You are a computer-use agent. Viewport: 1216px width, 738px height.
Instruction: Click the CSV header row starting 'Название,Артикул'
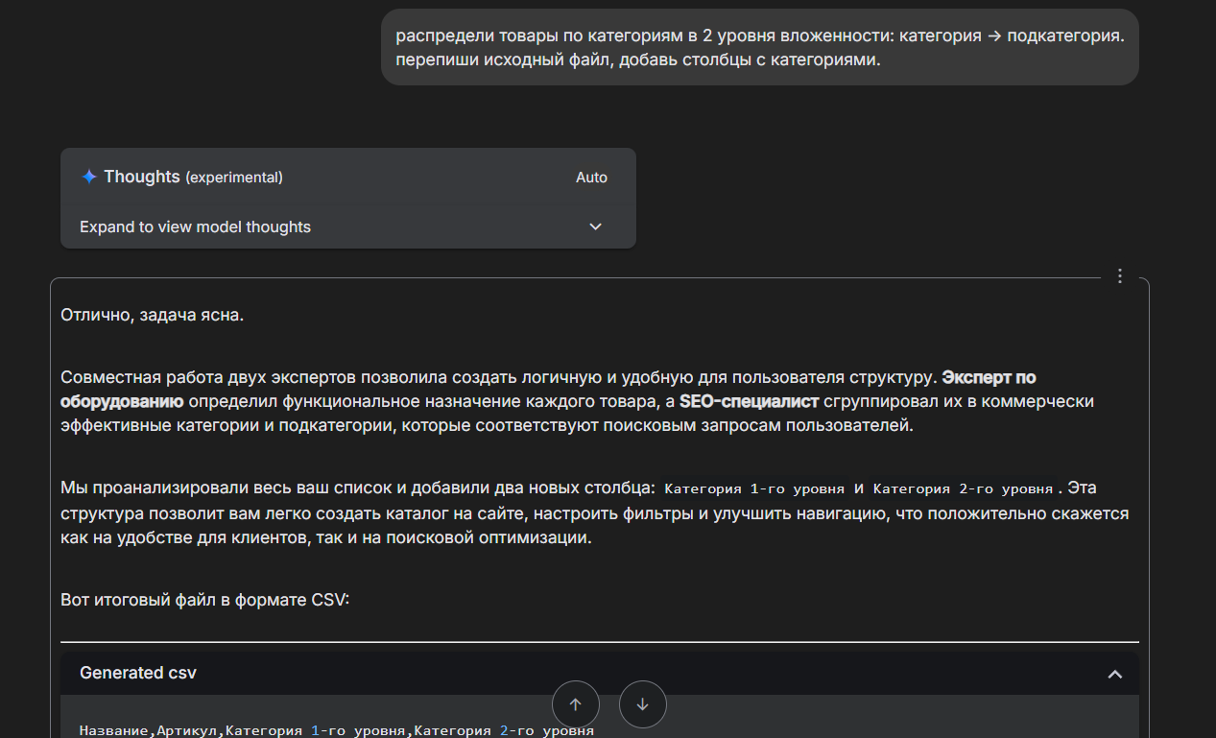tap(337, 730)
